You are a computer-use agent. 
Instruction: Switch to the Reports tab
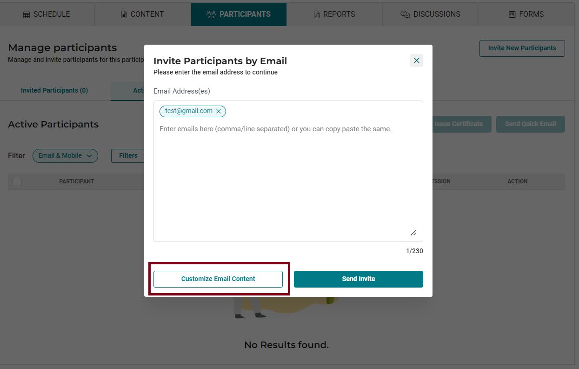(334, 14)
